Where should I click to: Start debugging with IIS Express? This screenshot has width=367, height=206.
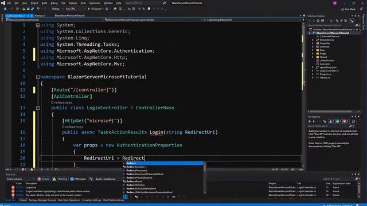95,9
